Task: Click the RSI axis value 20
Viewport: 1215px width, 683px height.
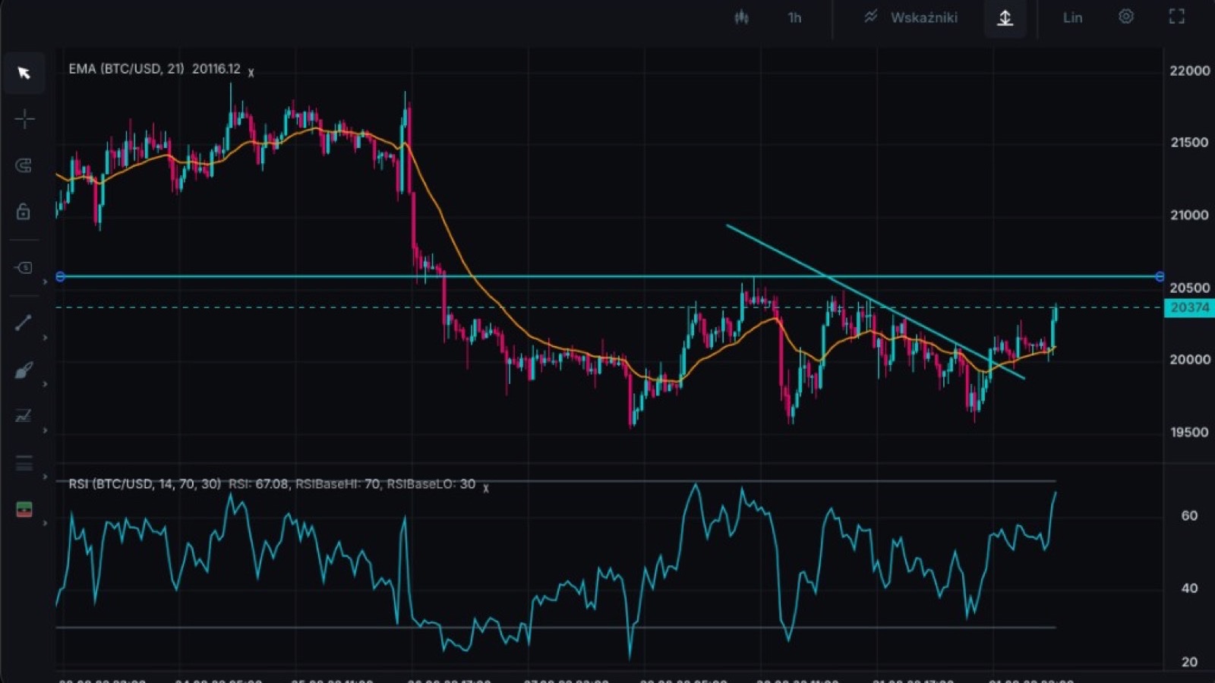Action: coord(1190,662)
